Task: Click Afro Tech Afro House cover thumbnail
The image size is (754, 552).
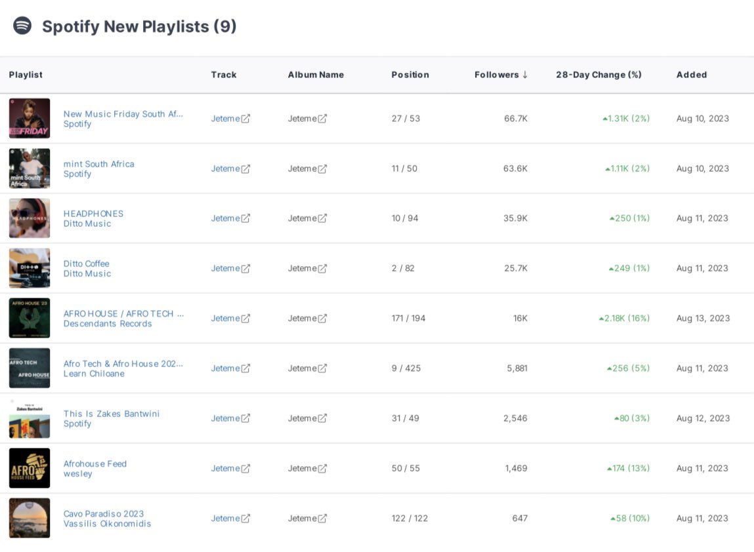Action: click(30, 368)
